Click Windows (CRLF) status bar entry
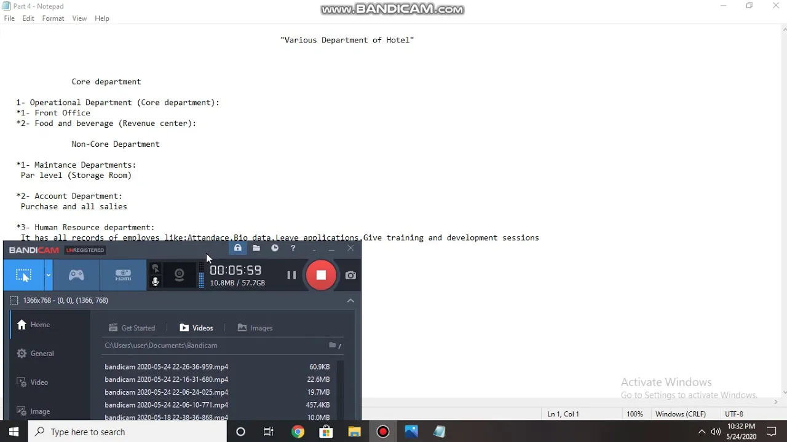The image size is (787, 442). point(681,414)
